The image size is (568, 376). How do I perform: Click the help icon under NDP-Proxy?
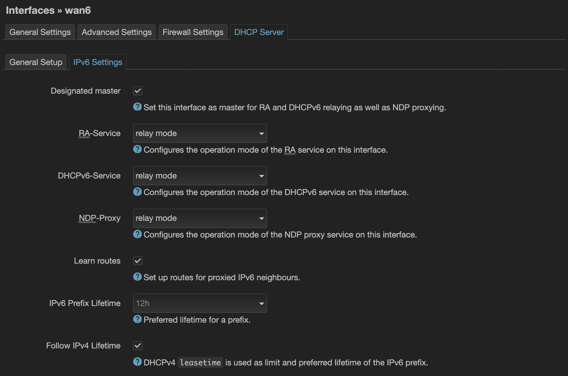pyautogui.click(x=137, y=234)
